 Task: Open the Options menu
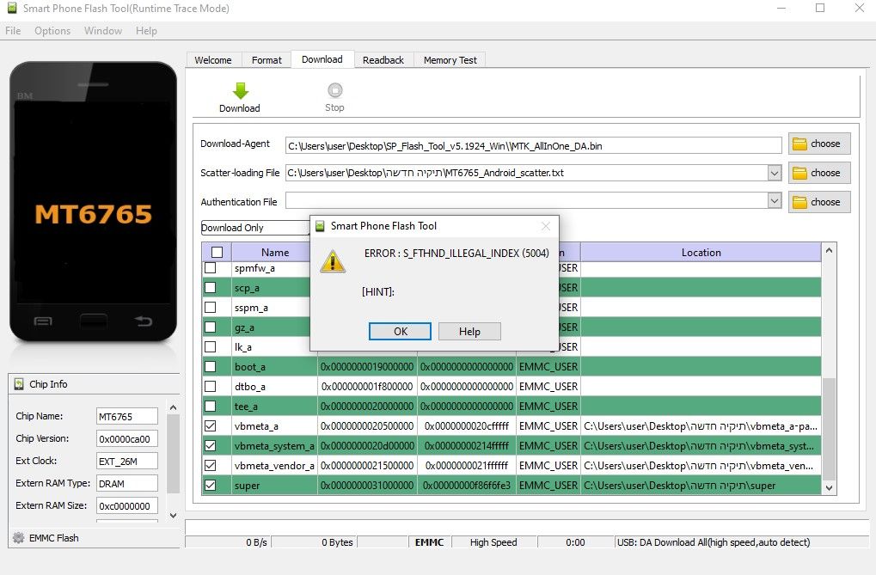coord(52,31)
